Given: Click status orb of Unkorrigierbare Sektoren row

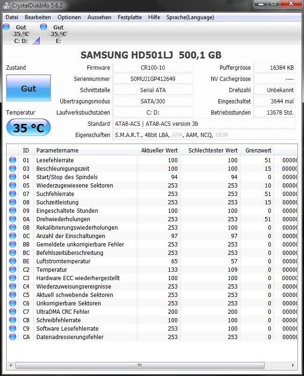Looking at the screenshot, I should tap(13, 303).
